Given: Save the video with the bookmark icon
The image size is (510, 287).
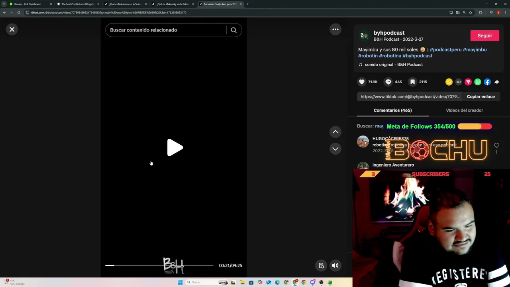Looking at the screenshot, I should coord(413,82).
